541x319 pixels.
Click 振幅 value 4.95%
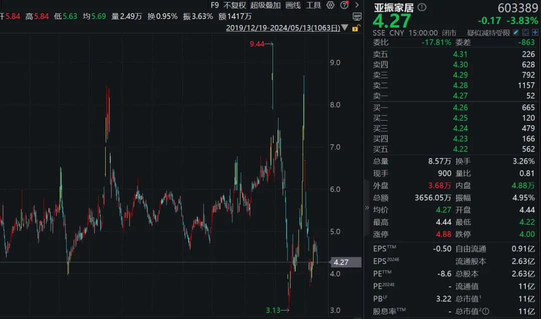(x=524, y=198)
